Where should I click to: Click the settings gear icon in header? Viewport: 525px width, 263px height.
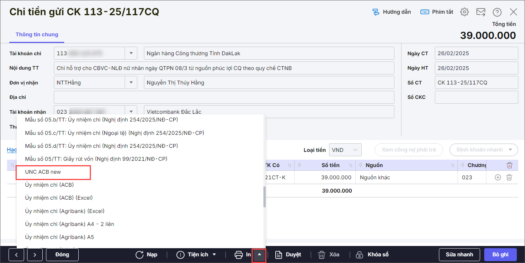coord(464,12)
